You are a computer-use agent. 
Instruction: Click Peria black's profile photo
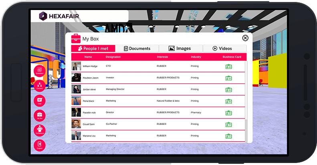[76, 101]
